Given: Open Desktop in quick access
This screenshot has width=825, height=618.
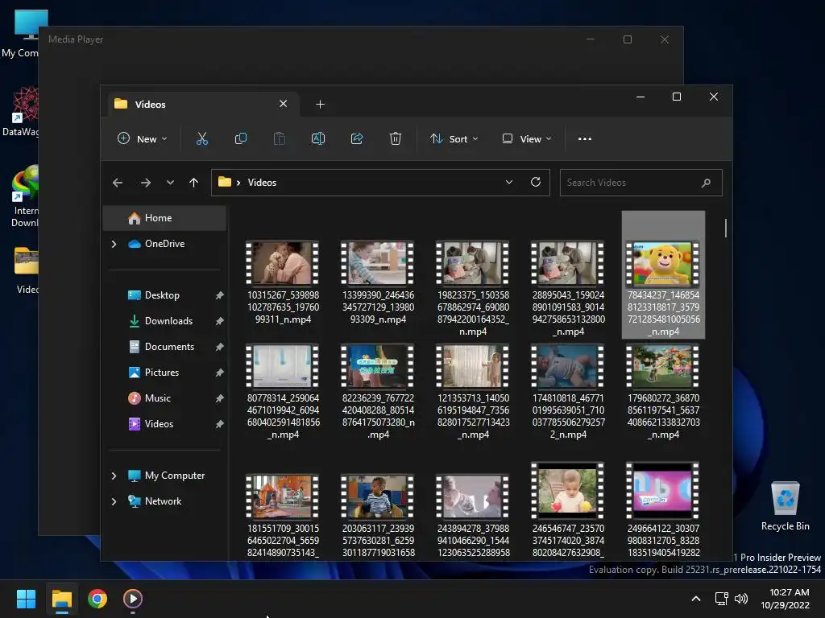Looking at the screenshot, I should coord(164,295).
